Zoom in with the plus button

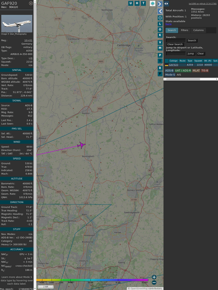pyautogui.click(x=154, y=277)
